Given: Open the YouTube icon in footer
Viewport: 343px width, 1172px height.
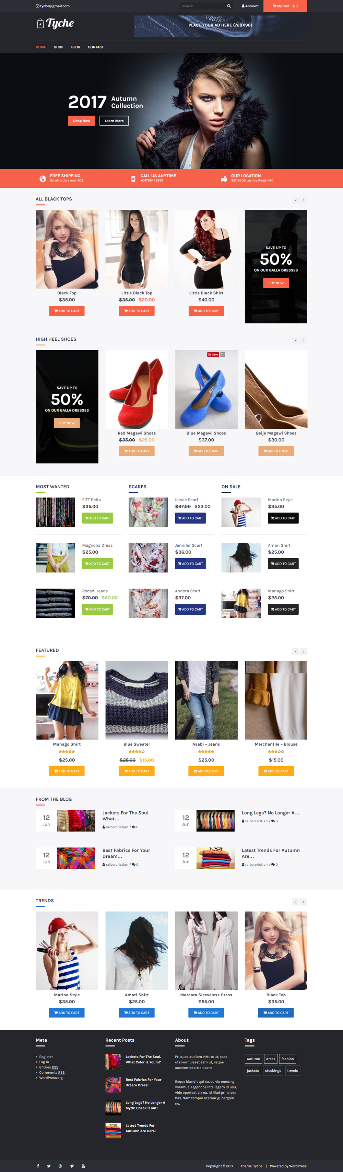Looking at the screenshot, I should (83, 1165).
